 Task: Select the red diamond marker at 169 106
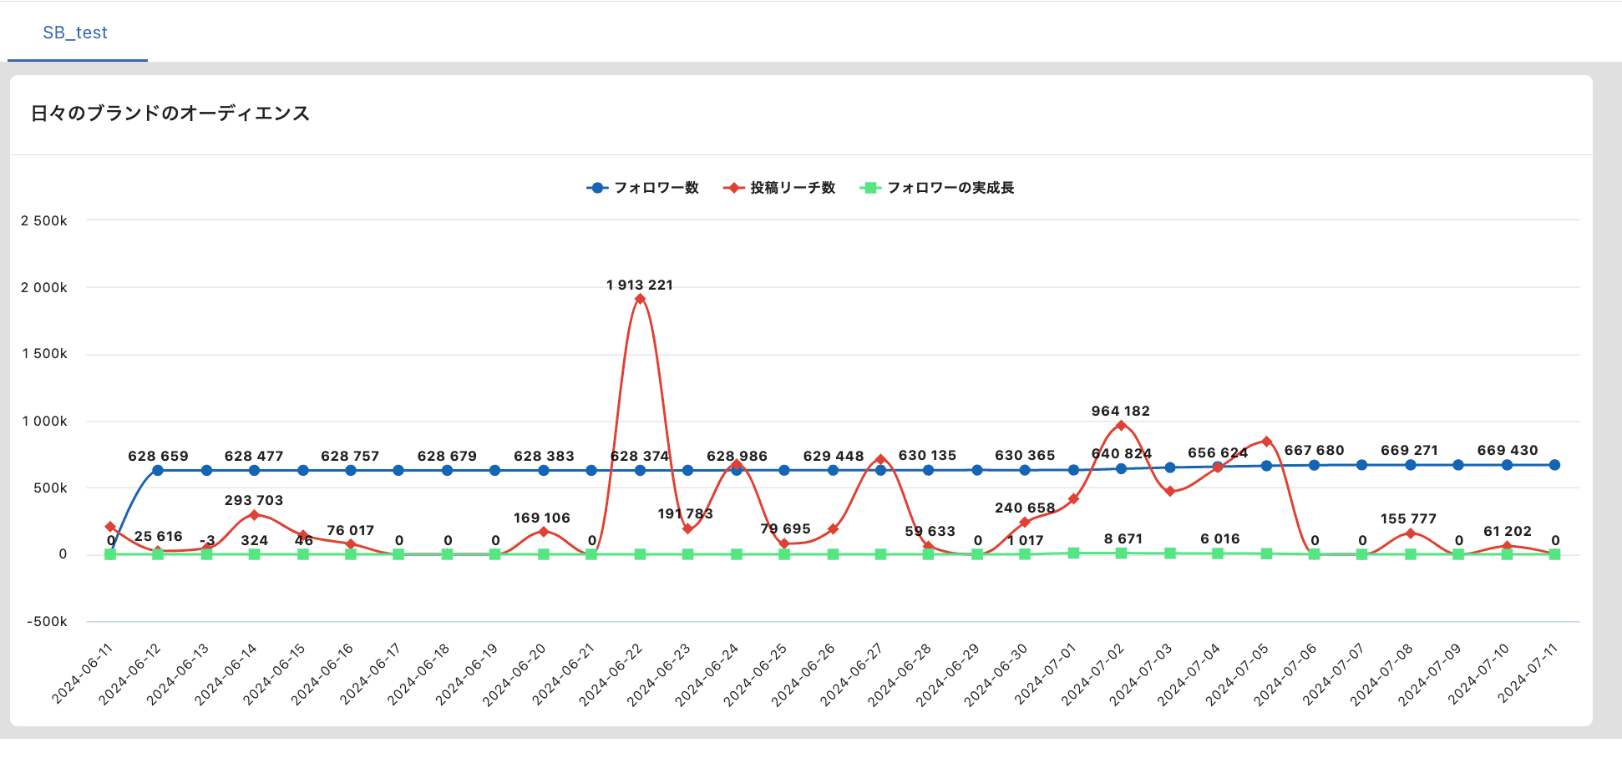pos(544,532)
